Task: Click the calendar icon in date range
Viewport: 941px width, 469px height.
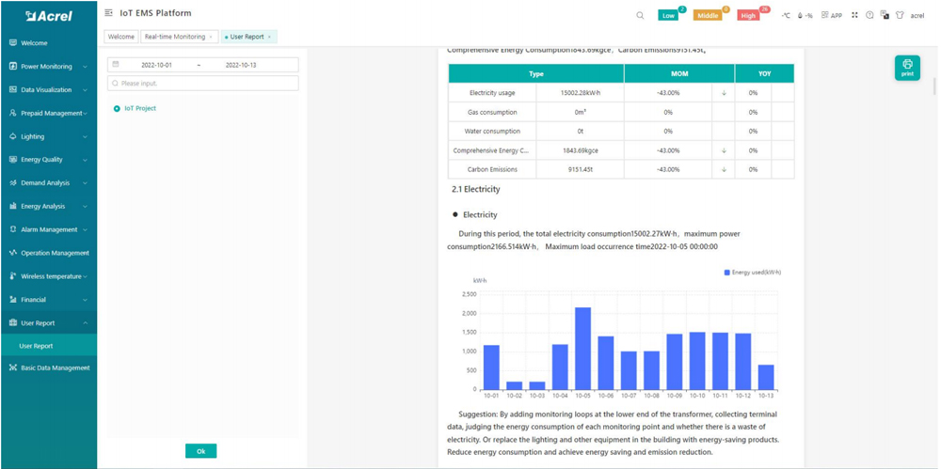Action: (116, 64)
